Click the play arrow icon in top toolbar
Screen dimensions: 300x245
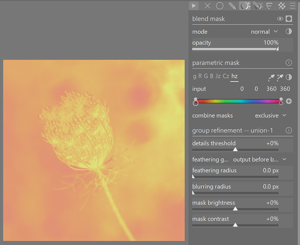click(194, 6)
